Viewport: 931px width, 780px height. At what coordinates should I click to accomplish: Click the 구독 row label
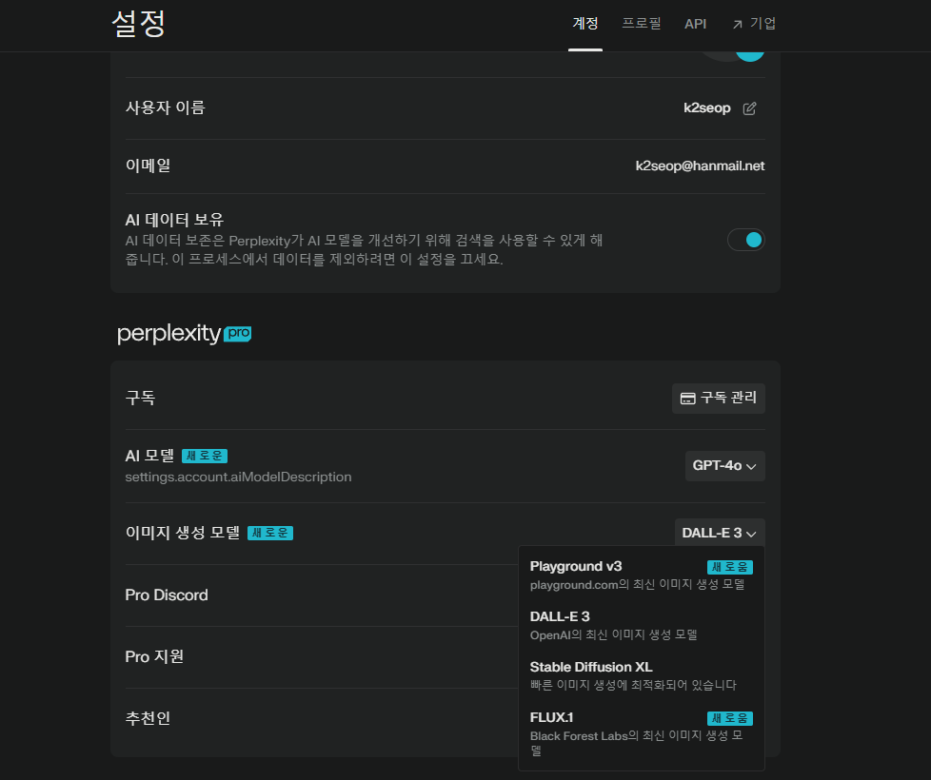140,398
